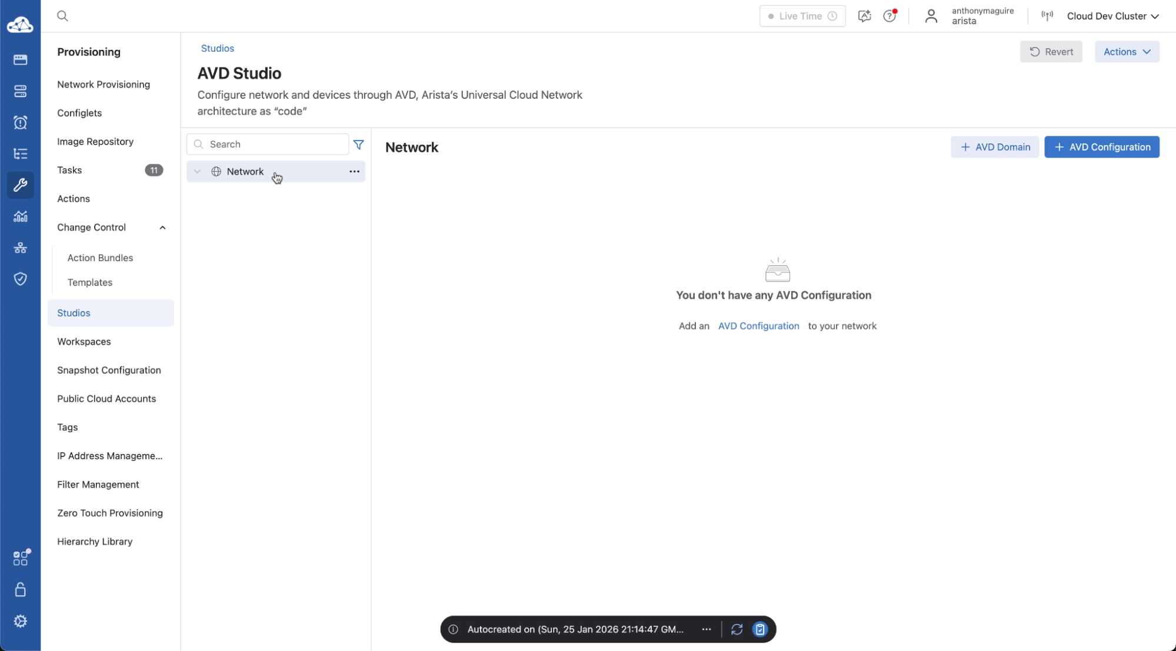Screen dimensions: 1176x651
Task: Click the info icon in workspace bar
Action: tap(454, 629)
